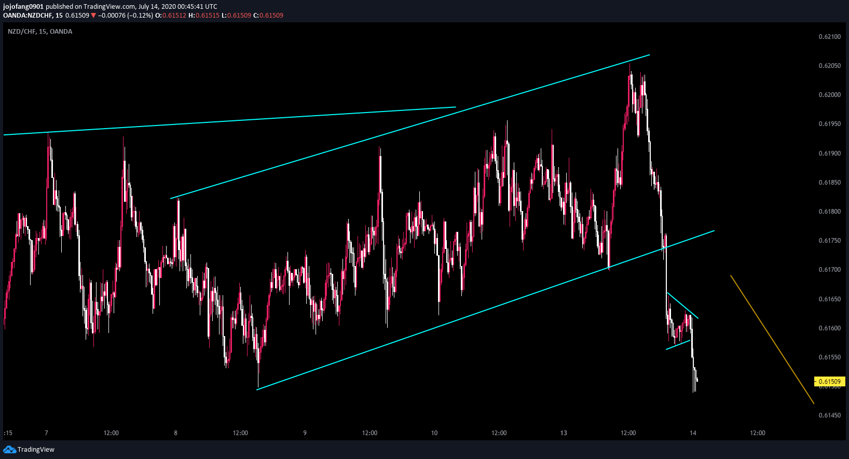Click the 0.61850 price axis label
This screenshot has height=459, width=849.
[x=829, y=183]
